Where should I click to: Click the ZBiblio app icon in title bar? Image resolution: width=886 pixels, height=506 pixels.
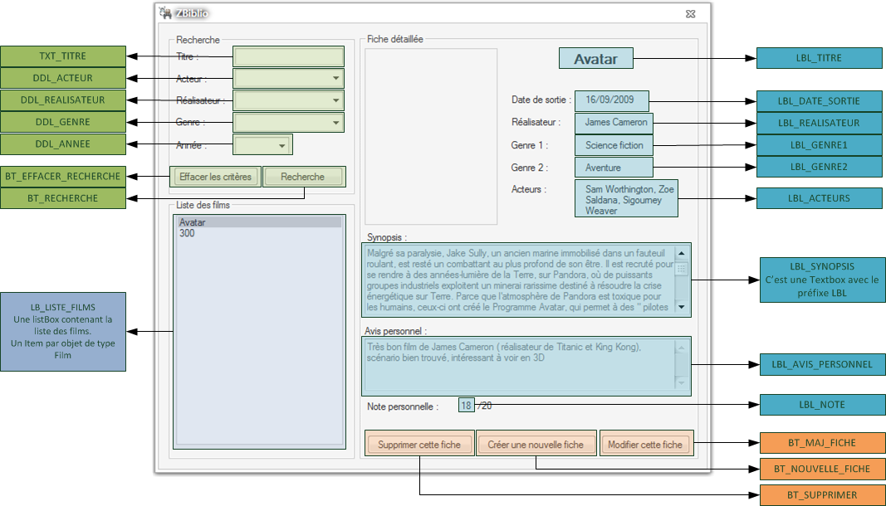pos(164,13)
